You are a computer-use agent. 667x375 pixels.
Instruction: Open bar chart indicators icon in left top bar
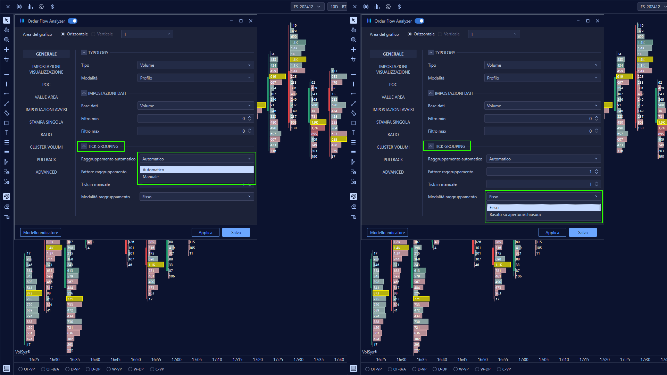click(30, 7)
